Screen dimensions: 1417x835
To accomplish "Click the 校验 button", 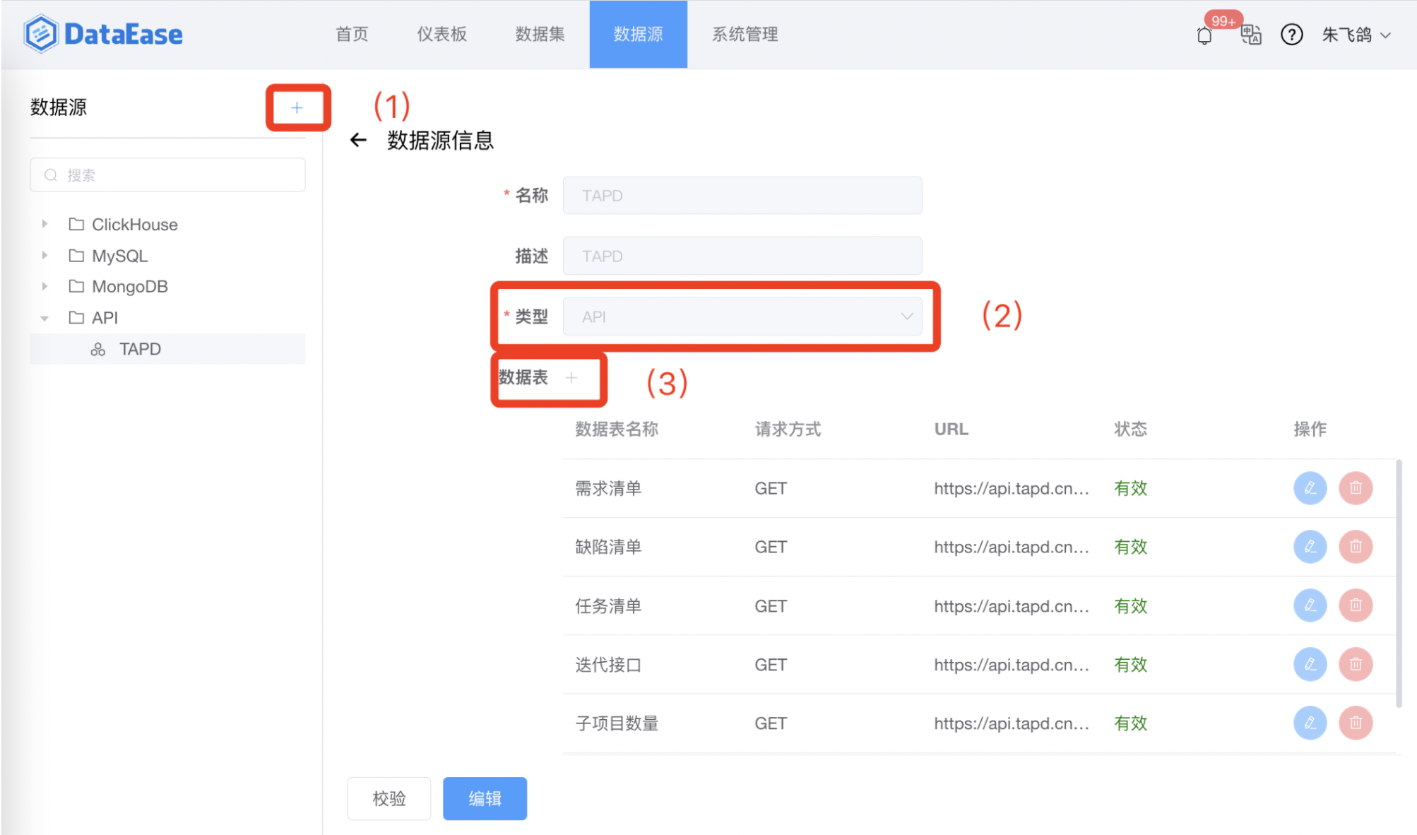I will tap(389, 798).
